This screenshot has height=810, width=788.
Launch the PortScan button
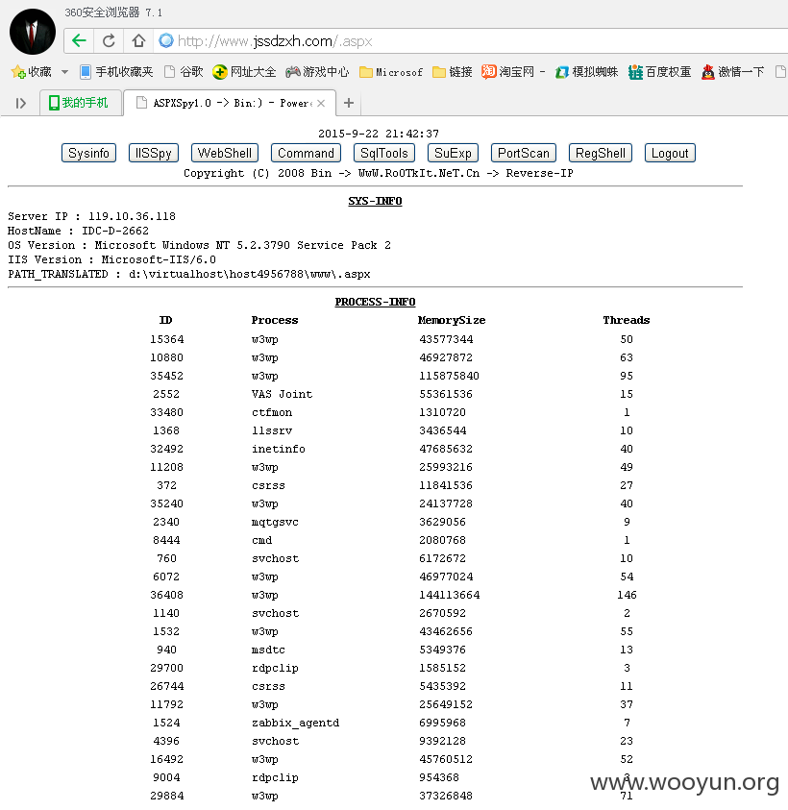[524, 153]
